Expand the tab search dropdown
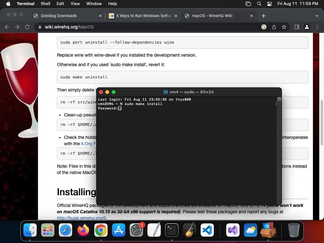The height and width of the screenshot is (243, 324). pyautogui.click(x=317, y=16)
